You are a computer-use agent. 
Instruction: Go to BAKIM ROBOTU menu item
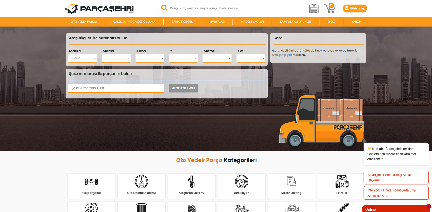[x=182, y=22]
